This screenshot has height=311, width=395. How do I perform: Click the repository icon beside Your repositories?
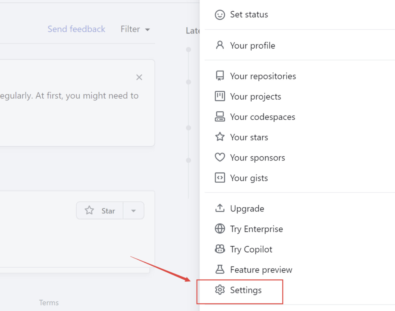[x=220, y=76]
